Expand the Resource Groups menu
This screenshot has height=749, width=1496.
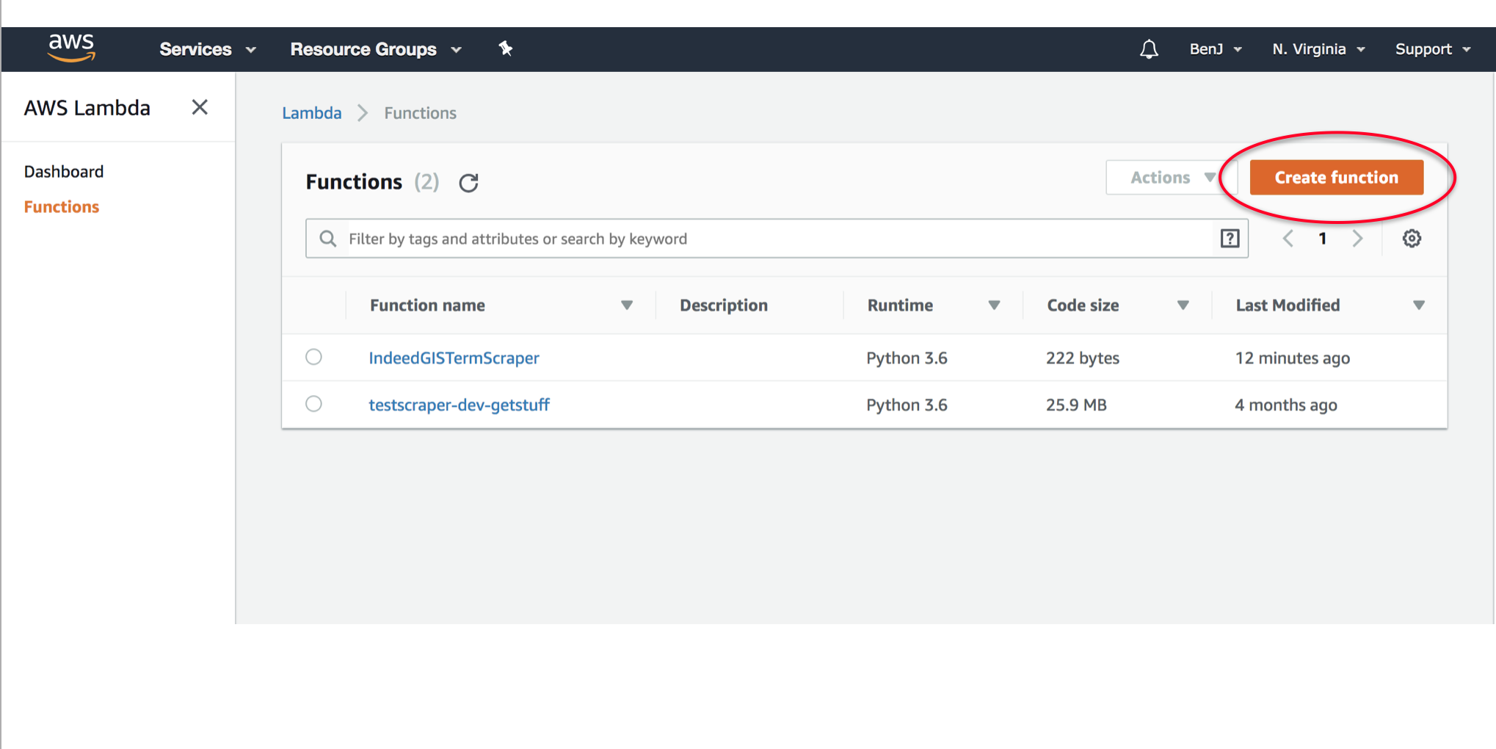(376, 49)
